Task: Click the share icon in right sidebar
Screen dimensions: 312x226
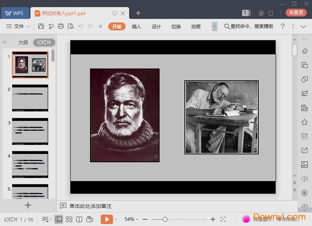Action: (x=304, y=150)
